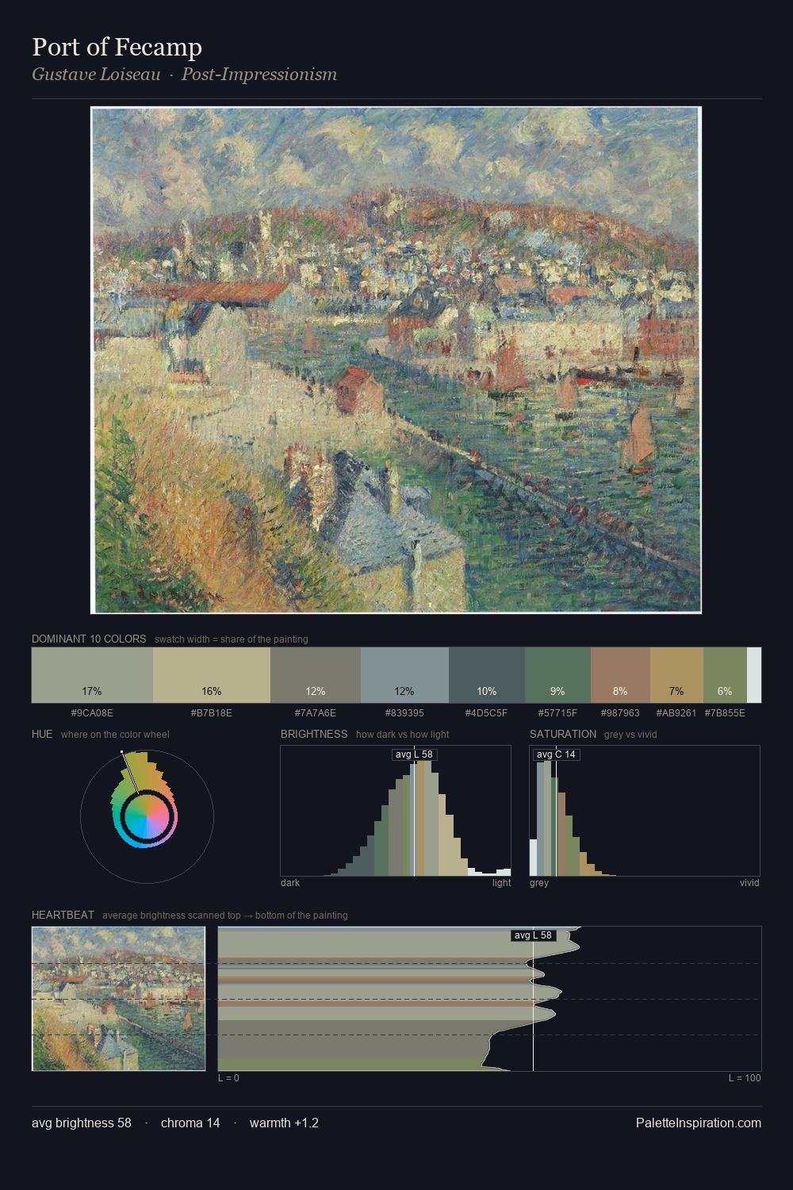Click the "where on the color wheel" caption
Screen dimensions: 793x1190
[x=115, y=735]
